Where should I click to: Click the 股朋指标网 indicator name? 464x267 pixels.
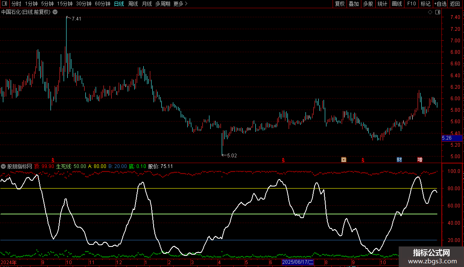20,166
